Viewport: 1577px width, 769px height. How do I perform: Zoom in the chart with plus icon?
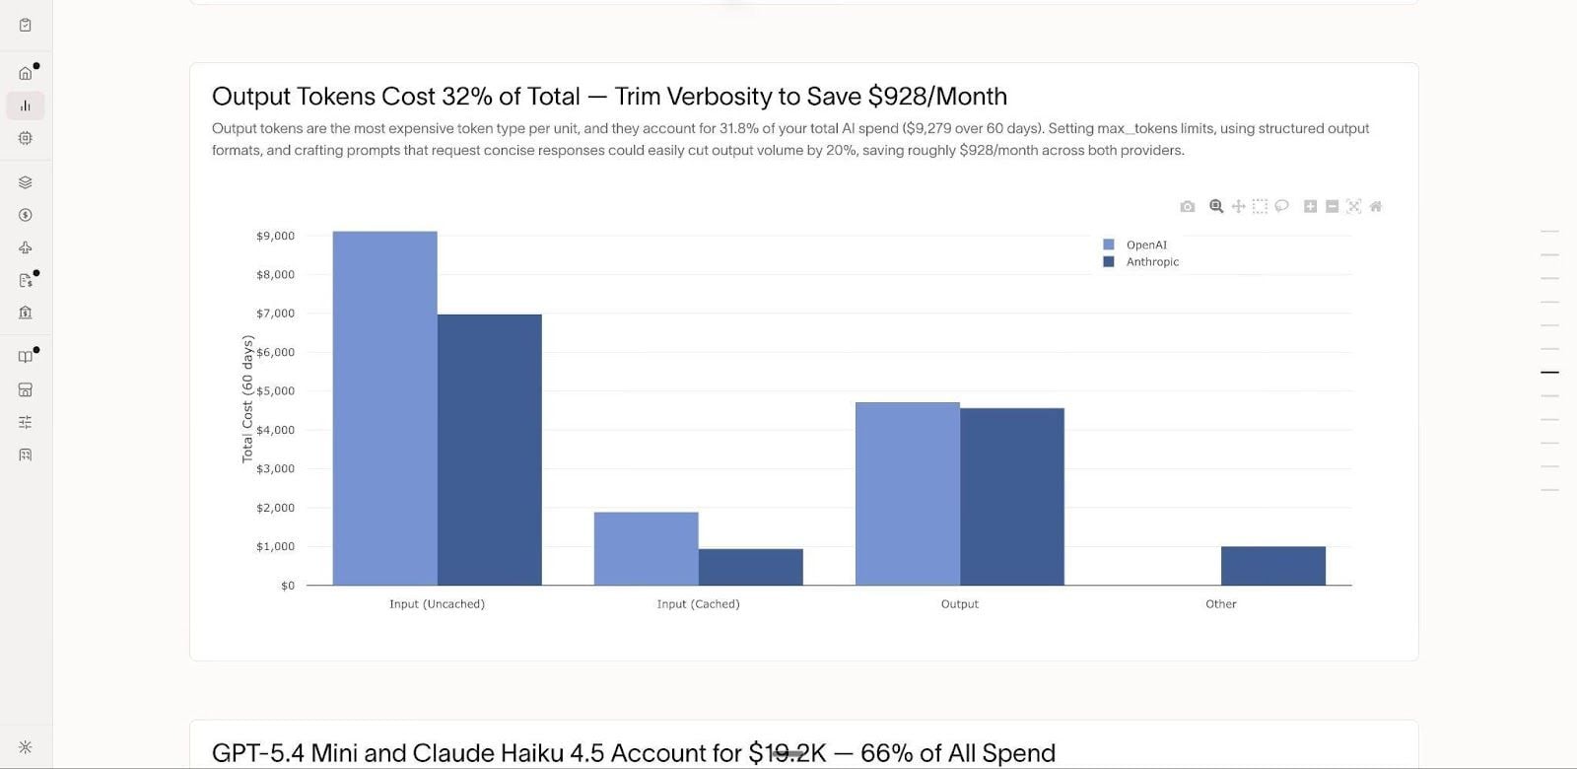click(1310, 206)
